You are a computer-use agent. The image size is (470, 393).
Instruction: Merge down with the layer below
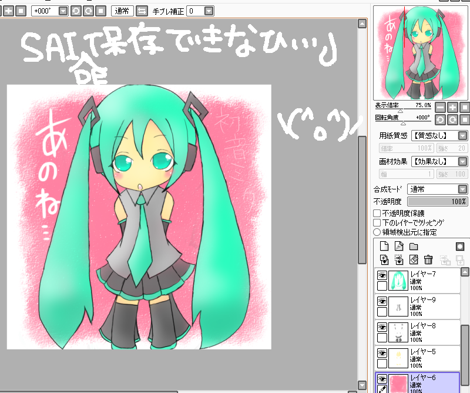click(x=399, y=259)
